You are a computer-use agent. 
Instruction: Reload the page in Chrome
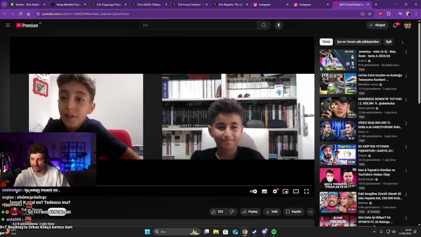(x=21, y=14)
